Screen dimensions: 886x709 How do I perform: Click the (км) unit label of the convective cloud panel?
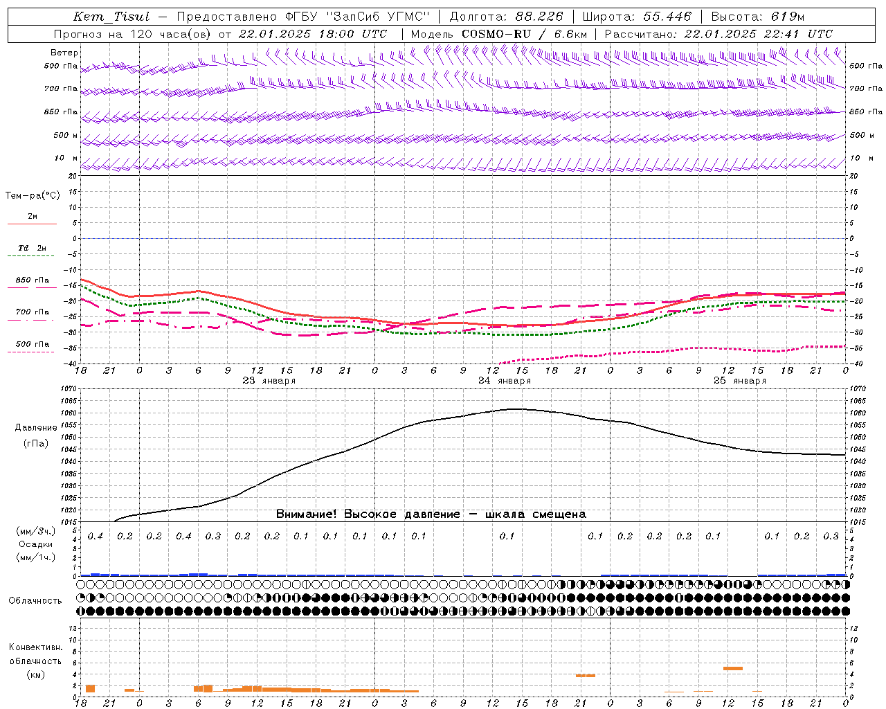(x=36, y=674)
